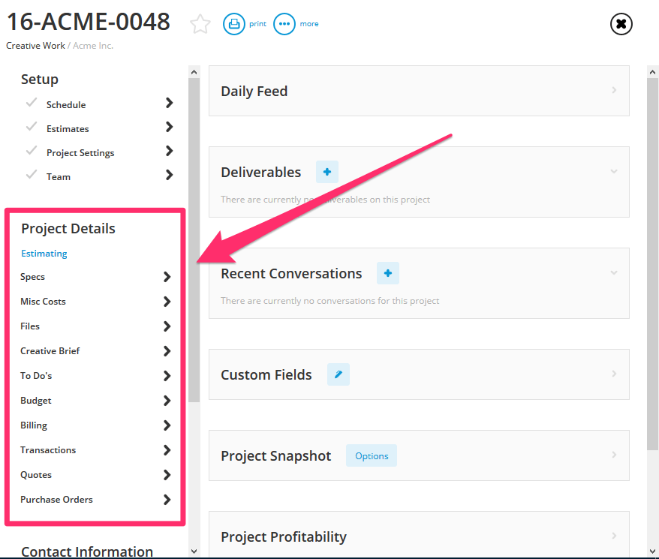The width and height of the screenshot is (659, 559).
Task: Open the Schedule setup item arrow
Action: click(169, 104)
